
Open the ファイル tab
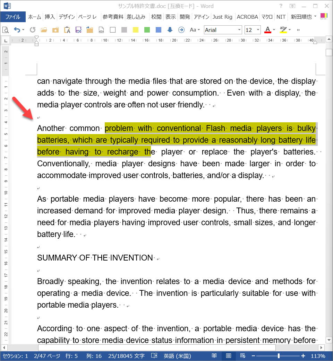(x=13, y=17)
